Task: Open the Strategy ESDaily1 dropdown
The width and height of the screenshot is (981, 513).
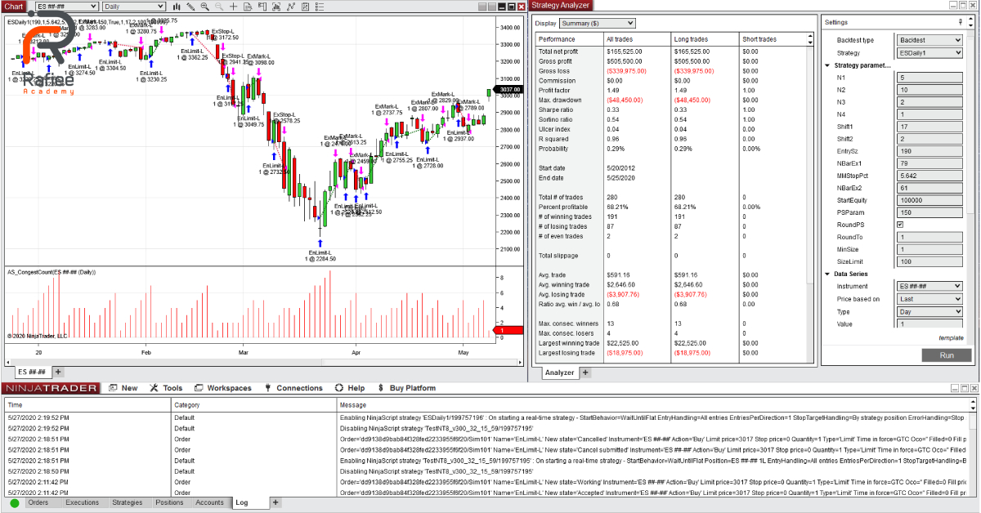Action: tap(929, 52)
